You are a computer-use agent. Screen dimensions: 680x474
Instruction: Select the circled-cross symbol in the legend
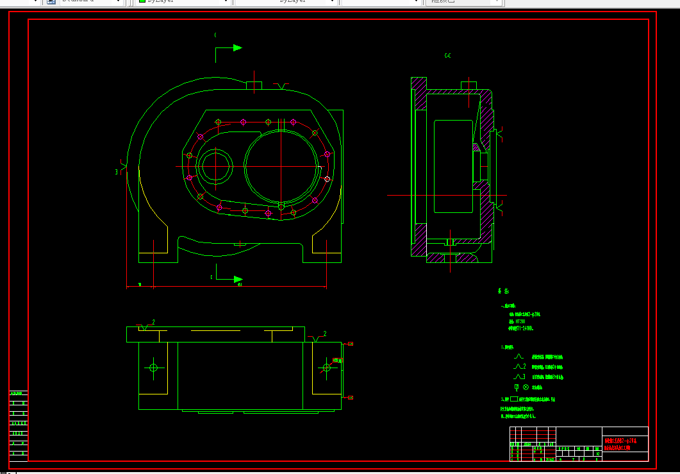526,387
